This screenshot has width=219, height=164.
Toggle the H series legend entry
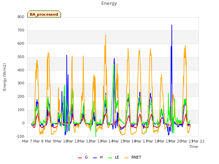(x=98, y=157)
